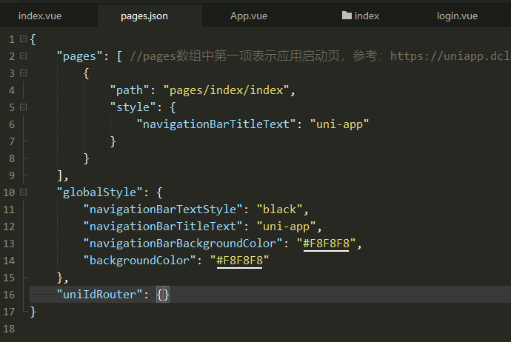Click "navigationBarTitleText" key on line 6
The width and height of the screenshot is (511, 342).
pos(216,124)
